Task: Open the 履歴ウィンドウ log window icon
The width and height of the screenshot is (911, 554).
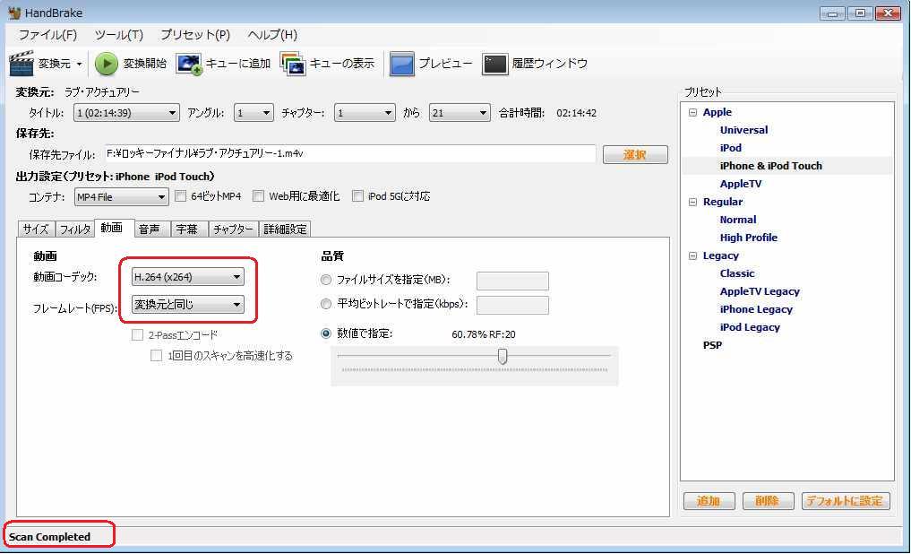Action: pyautogui.click(x=495, y=64)
